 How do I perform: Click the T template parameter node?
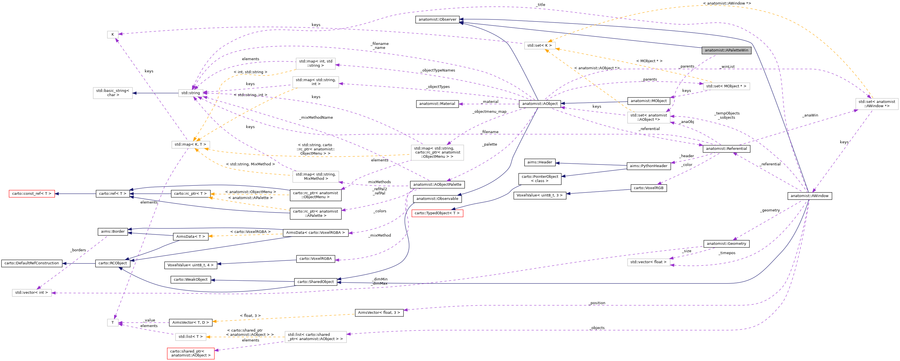tap(112, 323)
